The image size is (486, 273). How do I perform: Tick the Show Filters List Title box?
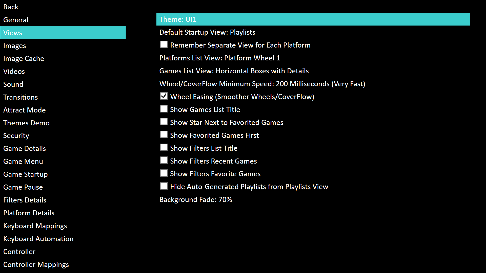[164, 148]
